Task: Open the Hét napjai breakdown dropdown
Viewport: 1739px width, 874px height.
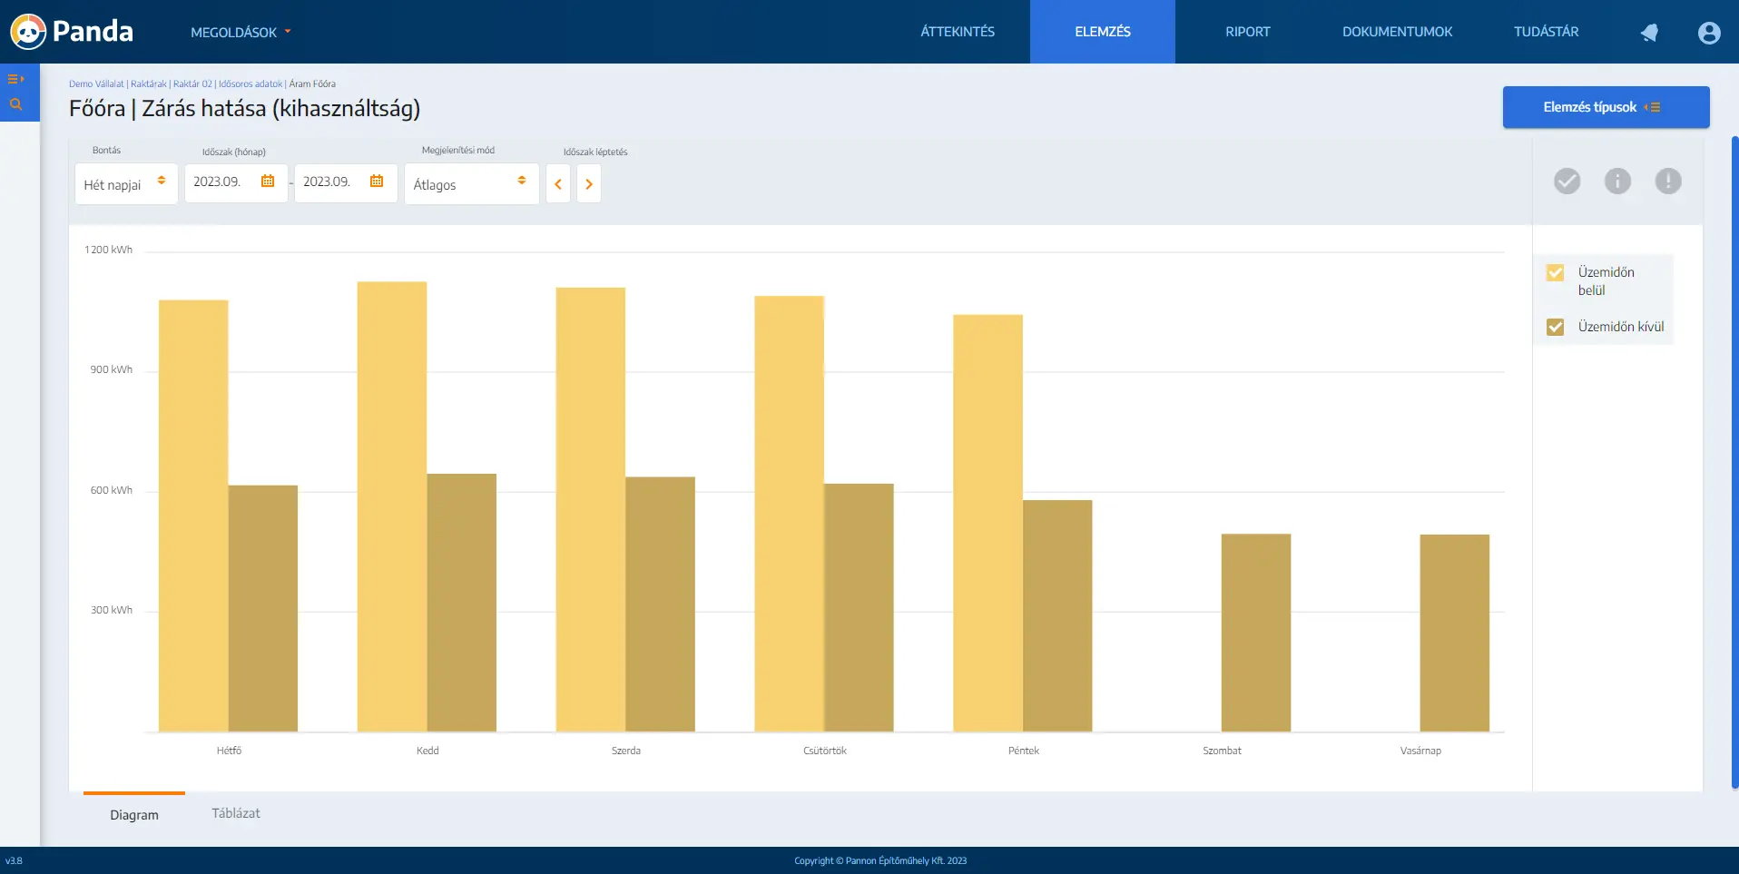Action: click(126, 184)
